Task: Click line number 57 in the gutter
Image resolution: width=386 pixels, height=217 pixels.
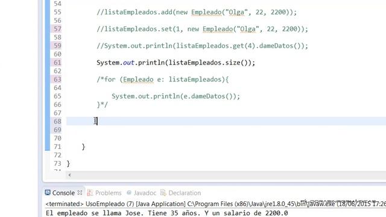Action: point(57,29)
